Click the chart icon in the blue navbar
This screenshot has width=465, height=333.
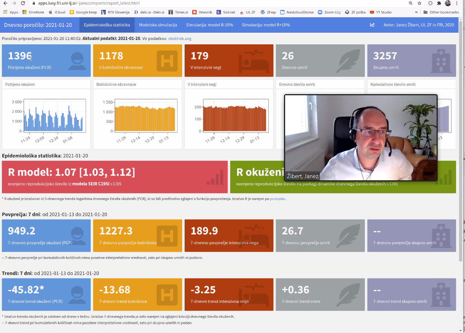372,25
